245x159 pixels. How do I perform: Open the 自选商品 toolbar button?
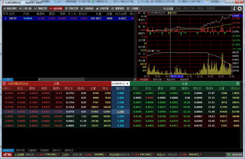pyautogui.click(x=87, y=9)
